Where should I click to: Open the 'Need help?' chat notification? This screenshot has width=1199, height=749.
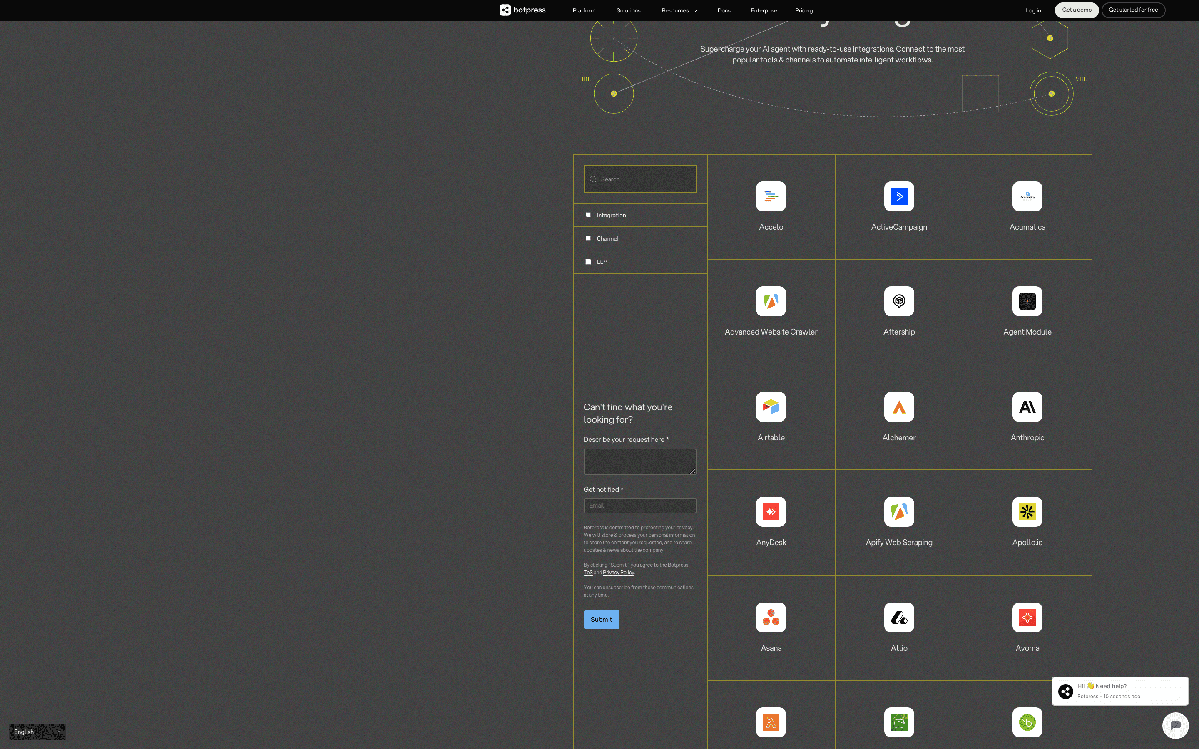pos(1120,691)
